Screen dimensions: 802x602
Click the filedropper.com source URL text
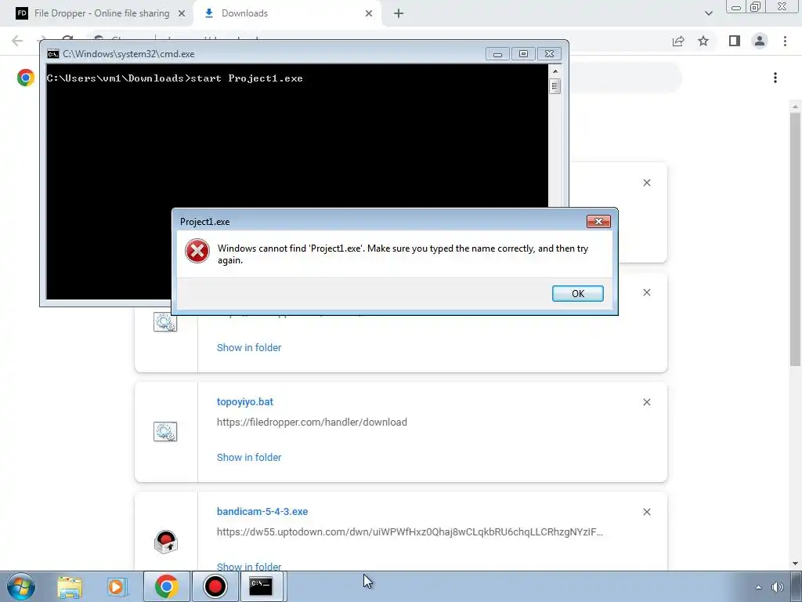(x=312, y=422)
